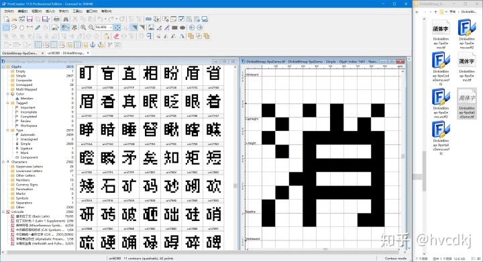The width and height of the screenshot is (483, 262).
Task: Select the Composite category in tree
Action: (x=23, y=80)
